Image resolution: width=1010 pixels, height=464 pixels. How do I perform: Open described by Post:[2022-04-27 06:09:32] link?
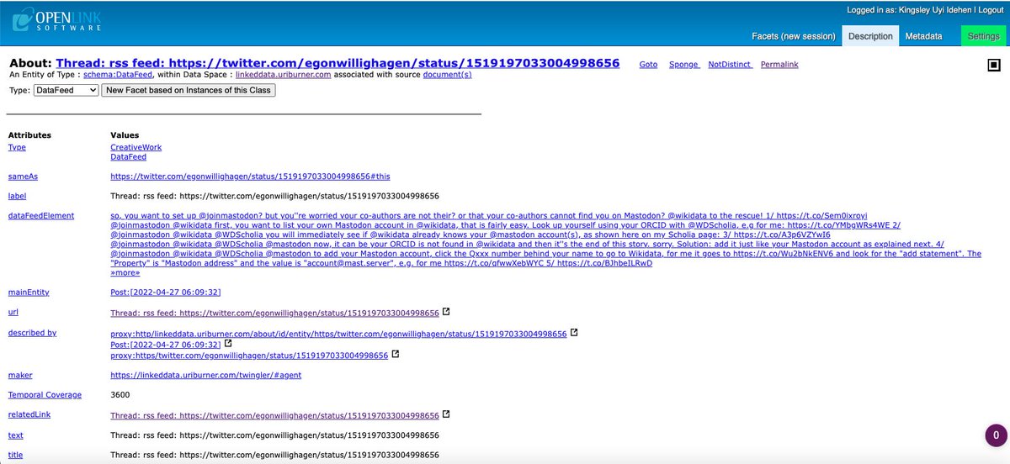[166, 345]
